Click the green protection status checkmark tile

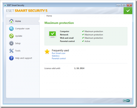click(128, 11)
